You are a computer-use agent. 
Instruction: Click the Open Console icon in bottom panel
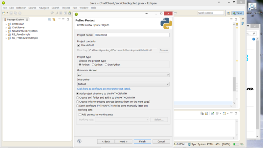(x=224, y=113)
